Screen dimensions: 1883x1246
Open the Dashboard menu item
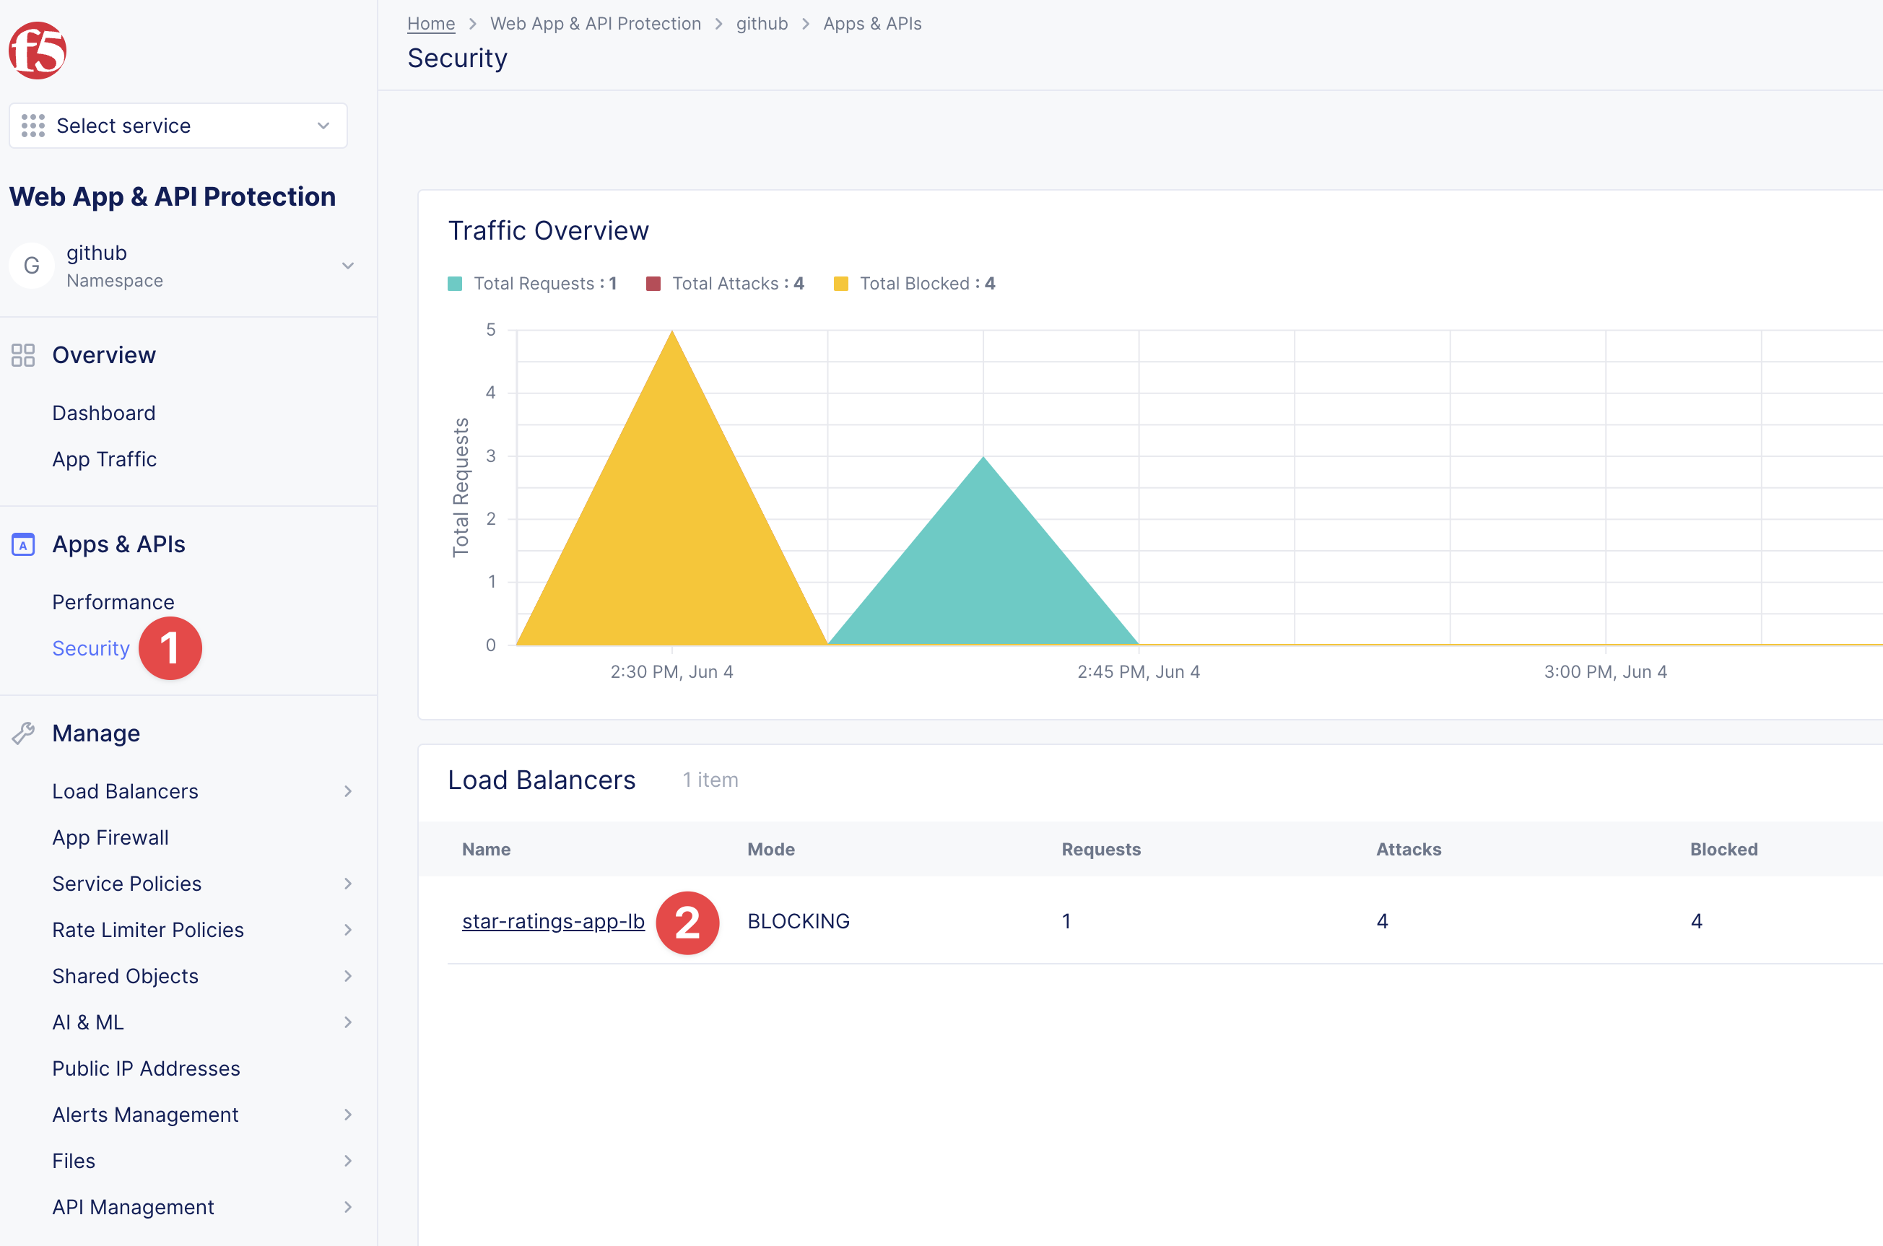tap(103, 413)
